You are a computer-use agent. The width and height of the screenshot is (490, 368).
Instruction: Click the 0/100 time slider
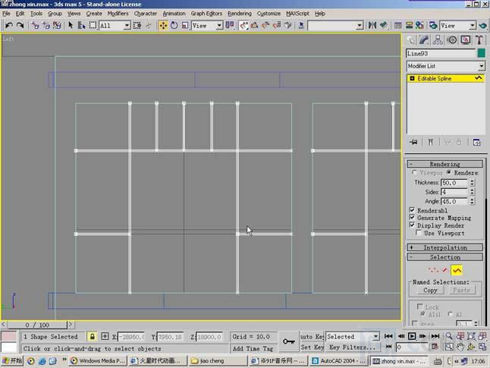[37, 325]
